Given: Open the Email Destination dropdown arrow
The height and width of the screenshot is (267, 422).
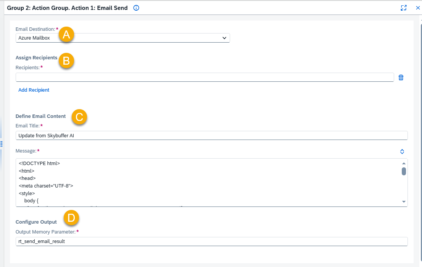Looking at the screenshot, I should (224, 38).
